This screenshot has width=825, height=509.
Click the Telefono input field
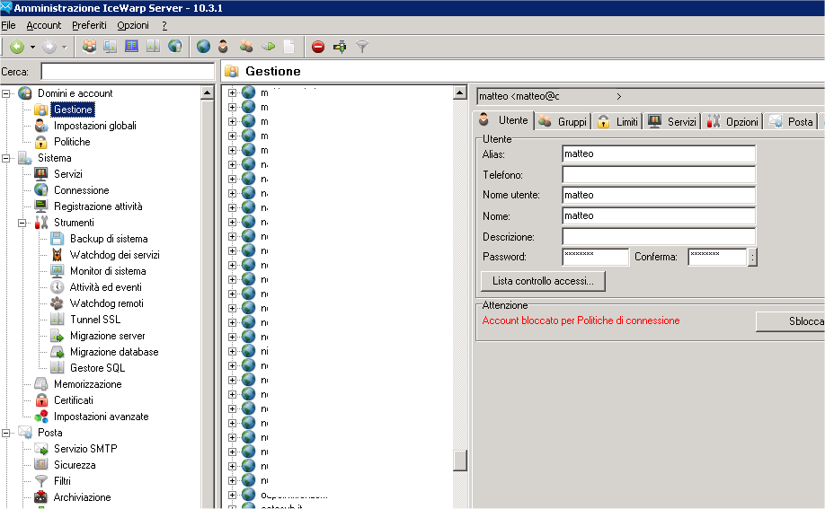659,175
